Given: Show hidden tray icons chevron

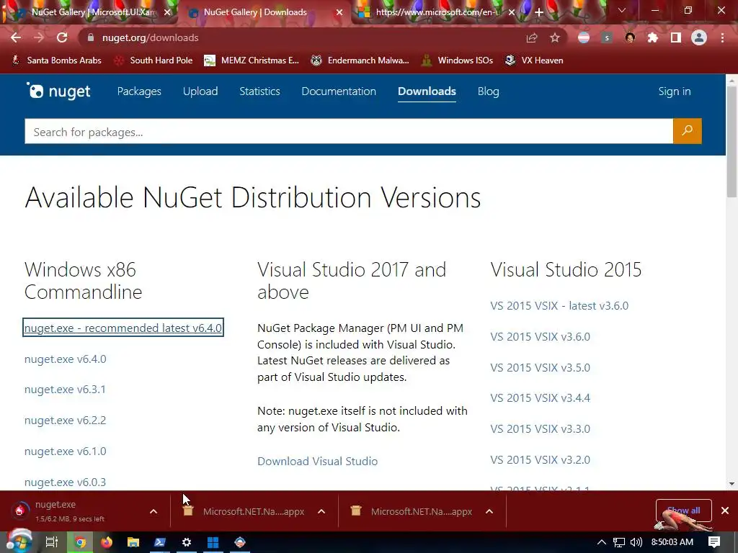Looking at the screenshot, I should pyautogui.click(x=602, y=542).
